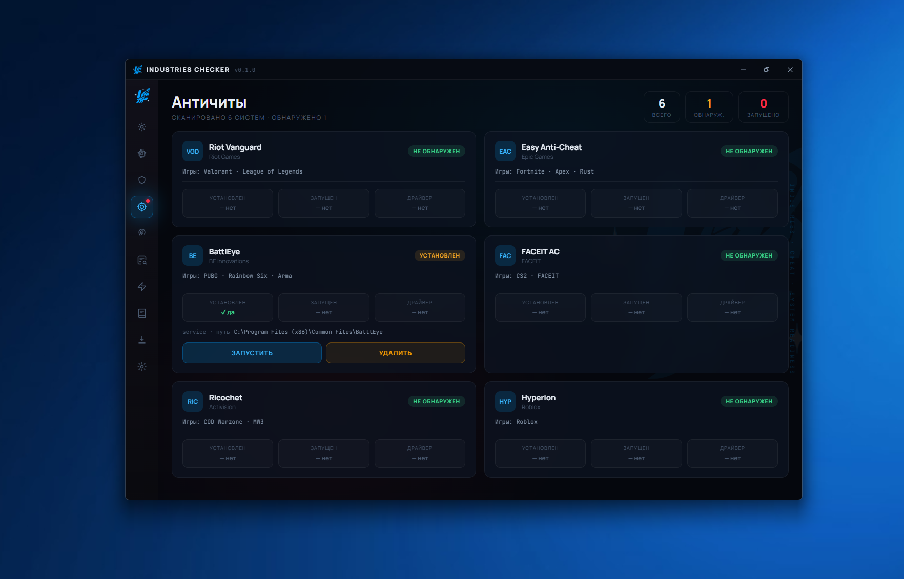Click the ДРАЙВЕР cell in Ricochet card
904x579 pixels.
click(420, 454)
